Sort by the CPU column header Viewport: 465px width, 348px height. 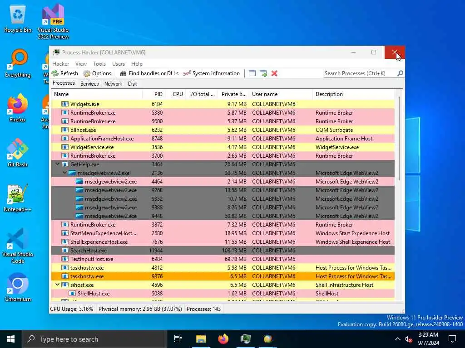[x=175, y=94]
